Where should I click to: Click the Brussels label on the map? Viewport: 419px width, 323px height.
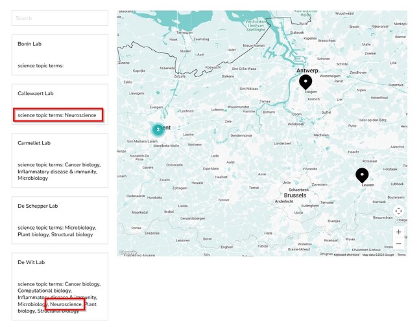(x=295, y=195)
